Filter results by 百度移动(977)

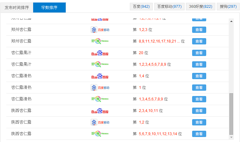(x=169, y=7)
